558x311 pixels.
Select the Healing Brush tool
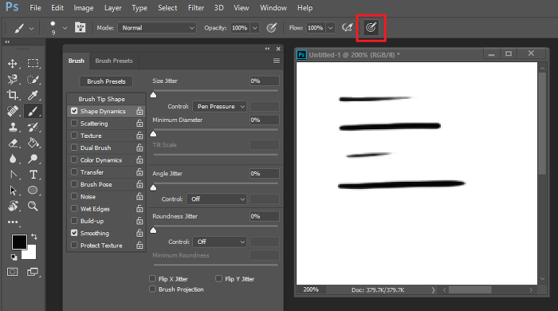click(x=13, y=111)
